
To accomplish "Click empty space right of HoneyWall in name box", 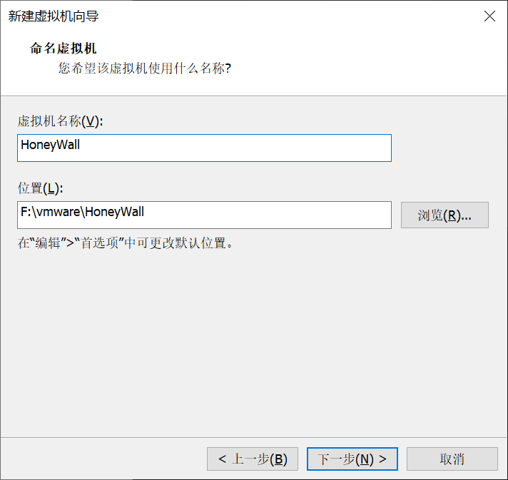I will tap(233, 148).
